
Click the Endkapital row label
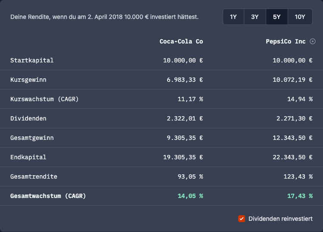(28, 157)
